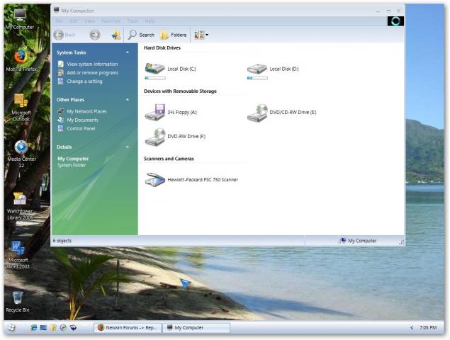
Task: Click the '6 objects' status bar text
Action: [x=62, y=241]
